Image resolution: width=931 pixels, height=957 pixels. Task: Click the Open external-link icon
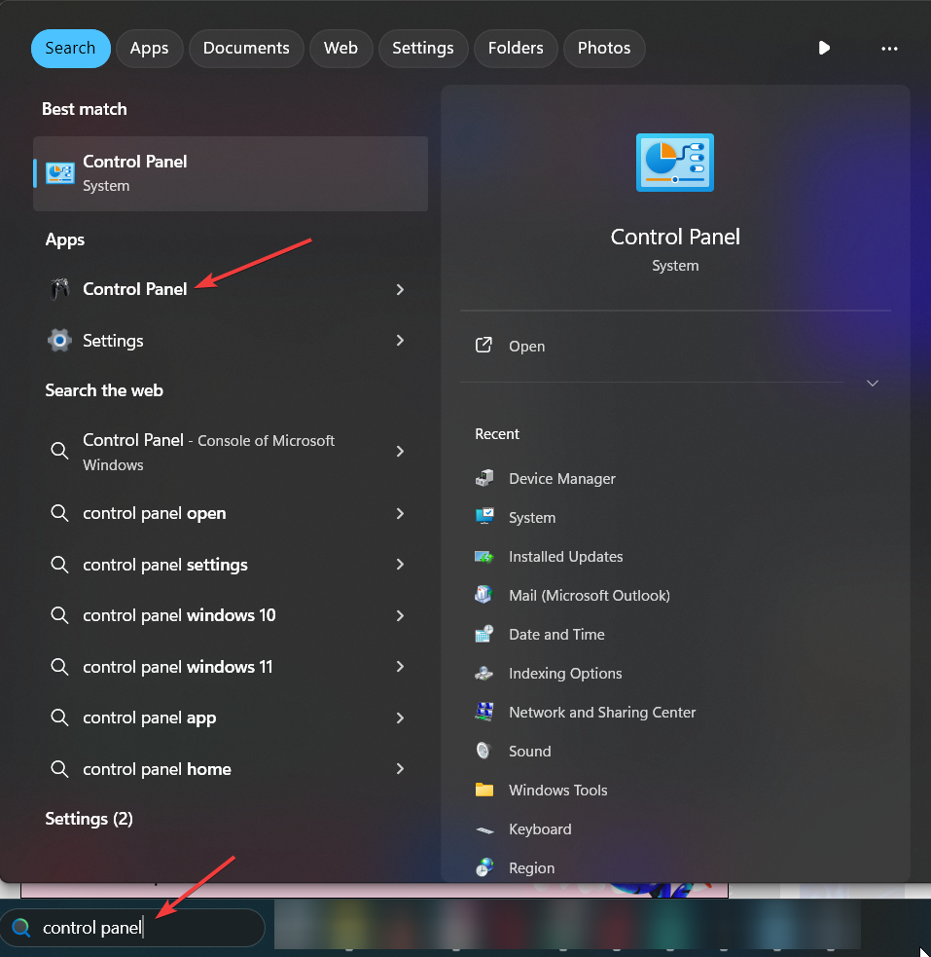pyautogui.click(x=483, y=345)
